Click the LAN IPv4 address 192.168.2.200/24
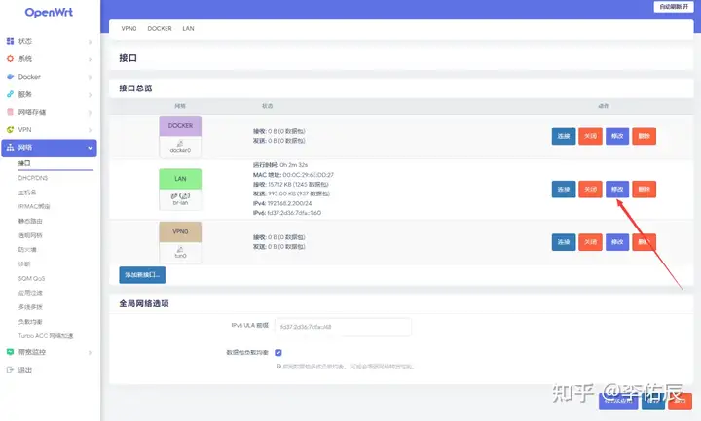 coord(289,203)
